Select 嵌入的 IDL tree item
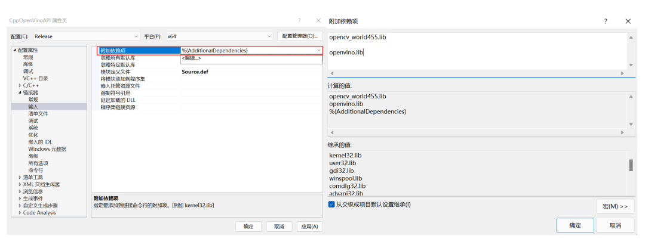This screenshot has width=645, height=251. point(40,142)
